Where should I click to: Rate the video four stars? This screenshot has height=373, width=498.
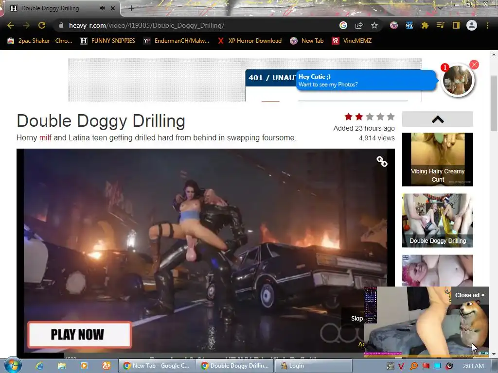pyautogui.click(x=380, y=117)
